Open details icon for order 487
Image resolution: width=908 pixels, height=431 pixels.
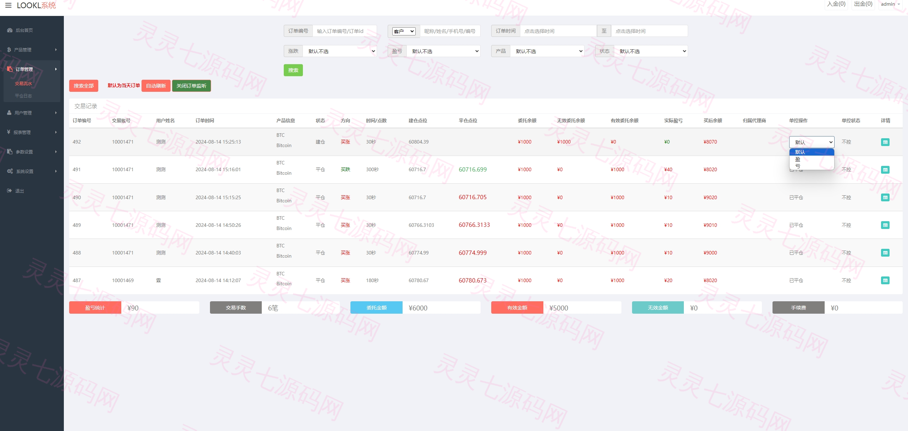click(885, 280)
